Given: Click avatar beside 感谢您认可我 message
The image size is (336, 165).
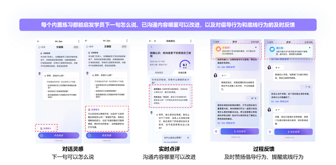Looking at the screenshot, I should (269, 68).
